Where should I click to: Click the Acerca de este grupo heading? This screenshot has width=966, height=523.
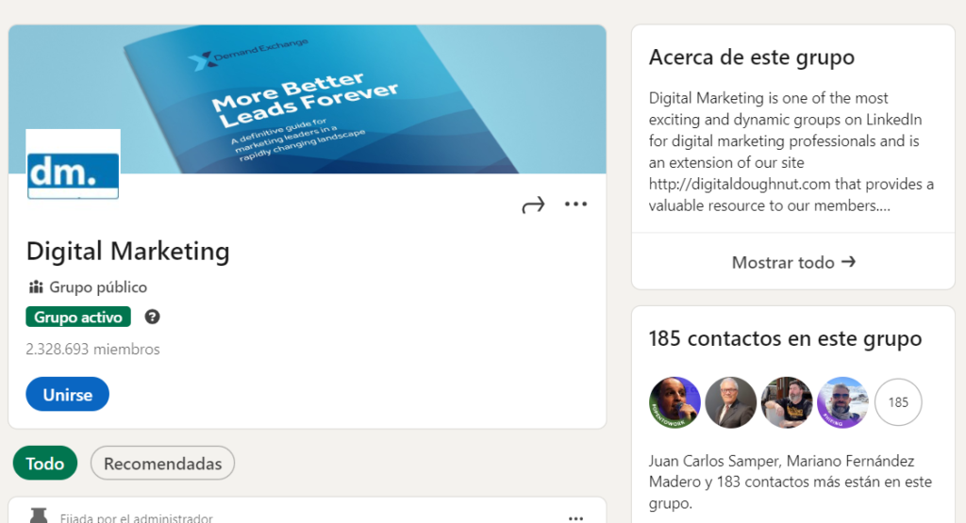[752, 57]
